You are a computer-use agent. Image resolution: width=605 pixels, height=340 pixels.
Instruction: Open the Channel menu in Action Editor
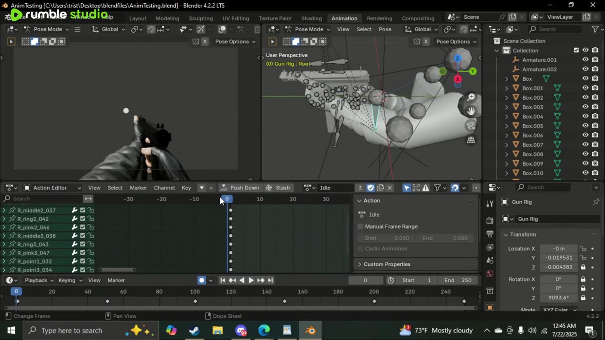[x=164, y=187]
